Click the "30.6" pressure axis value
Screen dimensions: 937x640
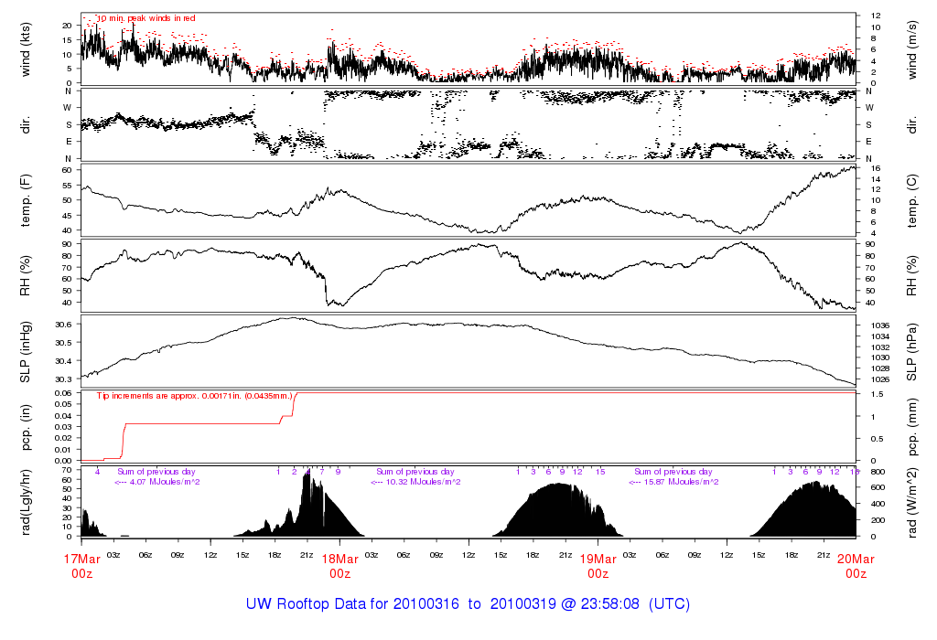(x=63, y=325)
